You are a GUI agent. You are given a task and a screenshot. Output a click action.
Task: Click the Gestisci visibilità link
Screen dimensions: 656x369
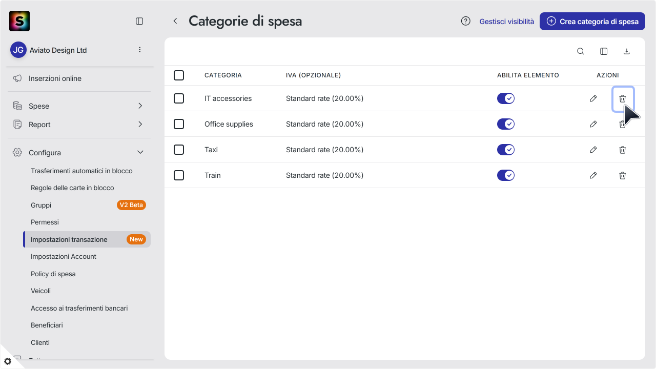507,22
